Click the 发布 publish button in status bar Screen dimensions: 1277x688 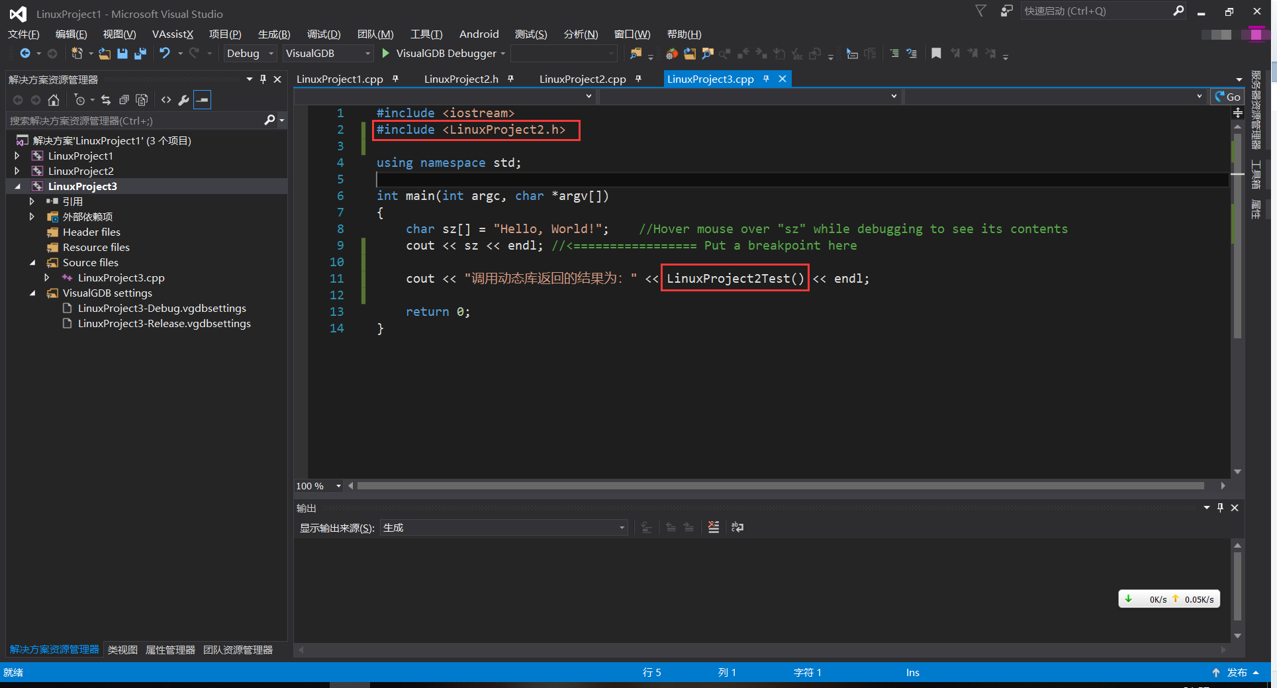(x=1236, y=672)
